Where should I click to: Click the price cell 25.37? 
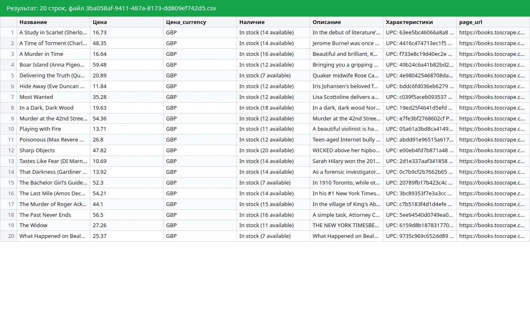click(127, 236)
